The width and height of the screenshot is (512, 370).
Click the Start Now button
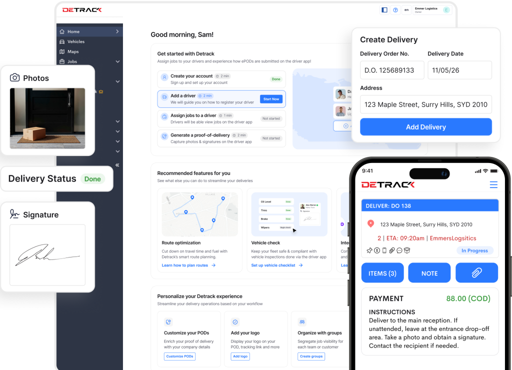271,99
